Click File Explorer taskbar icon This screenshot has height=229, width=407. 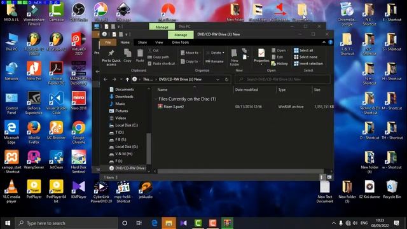[x=169, y=223]
